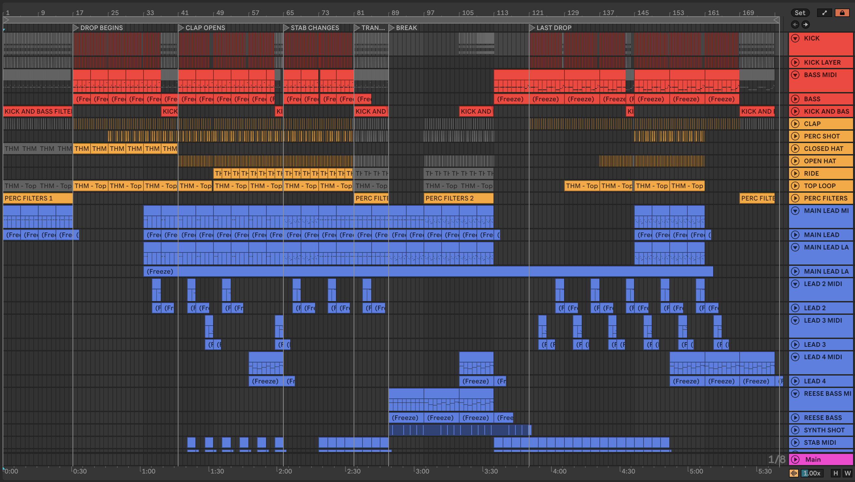Unfold the KICK LAYER track arrow
The width and height of the screenshot is (855, 482).
coord(795,62)
